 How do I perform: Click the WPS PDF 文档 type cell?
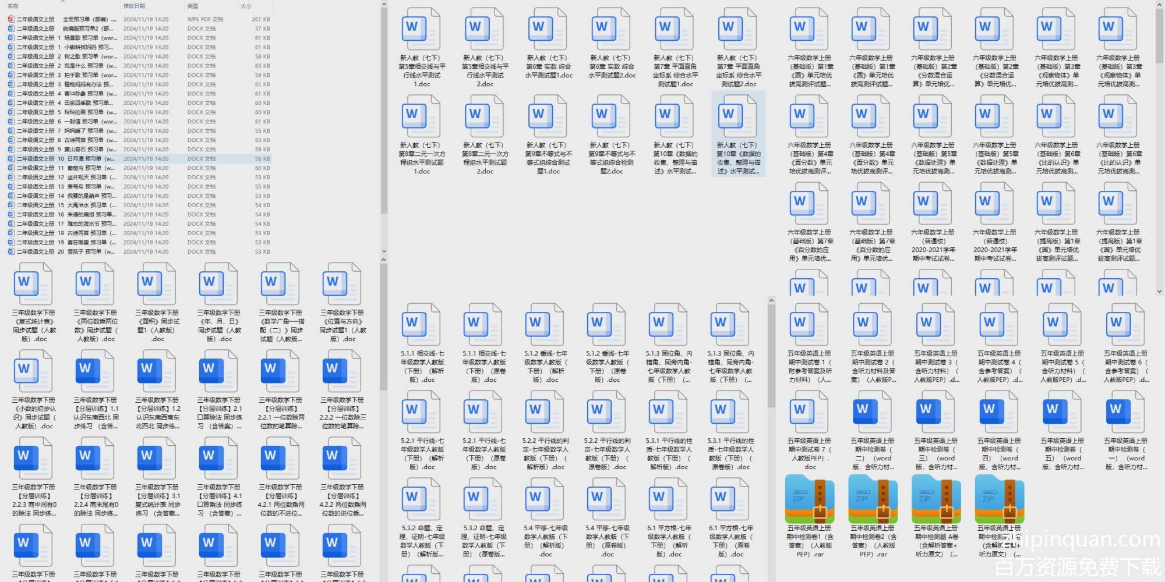(x=205, y=19)
